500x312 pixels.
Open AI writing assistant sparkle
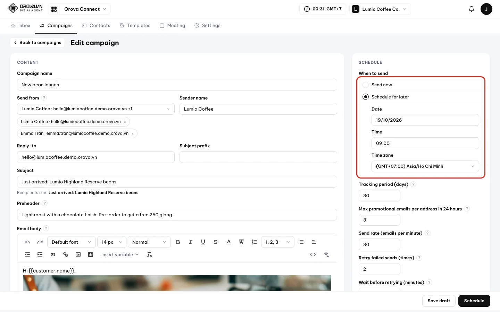(x=326, y=254)
